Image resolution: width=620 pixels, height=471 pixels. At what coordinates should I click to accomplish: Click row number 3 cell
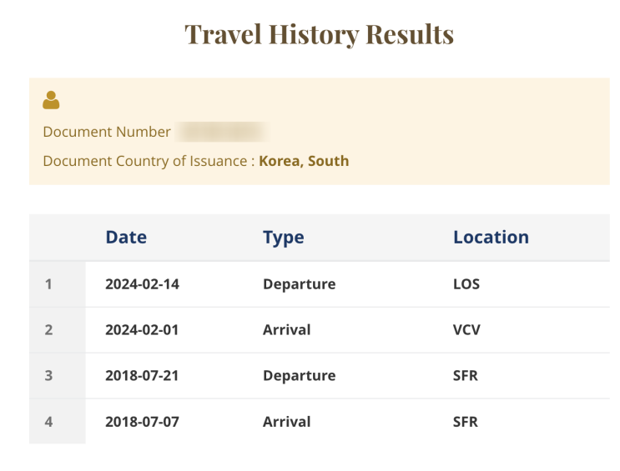coord(48,376)
